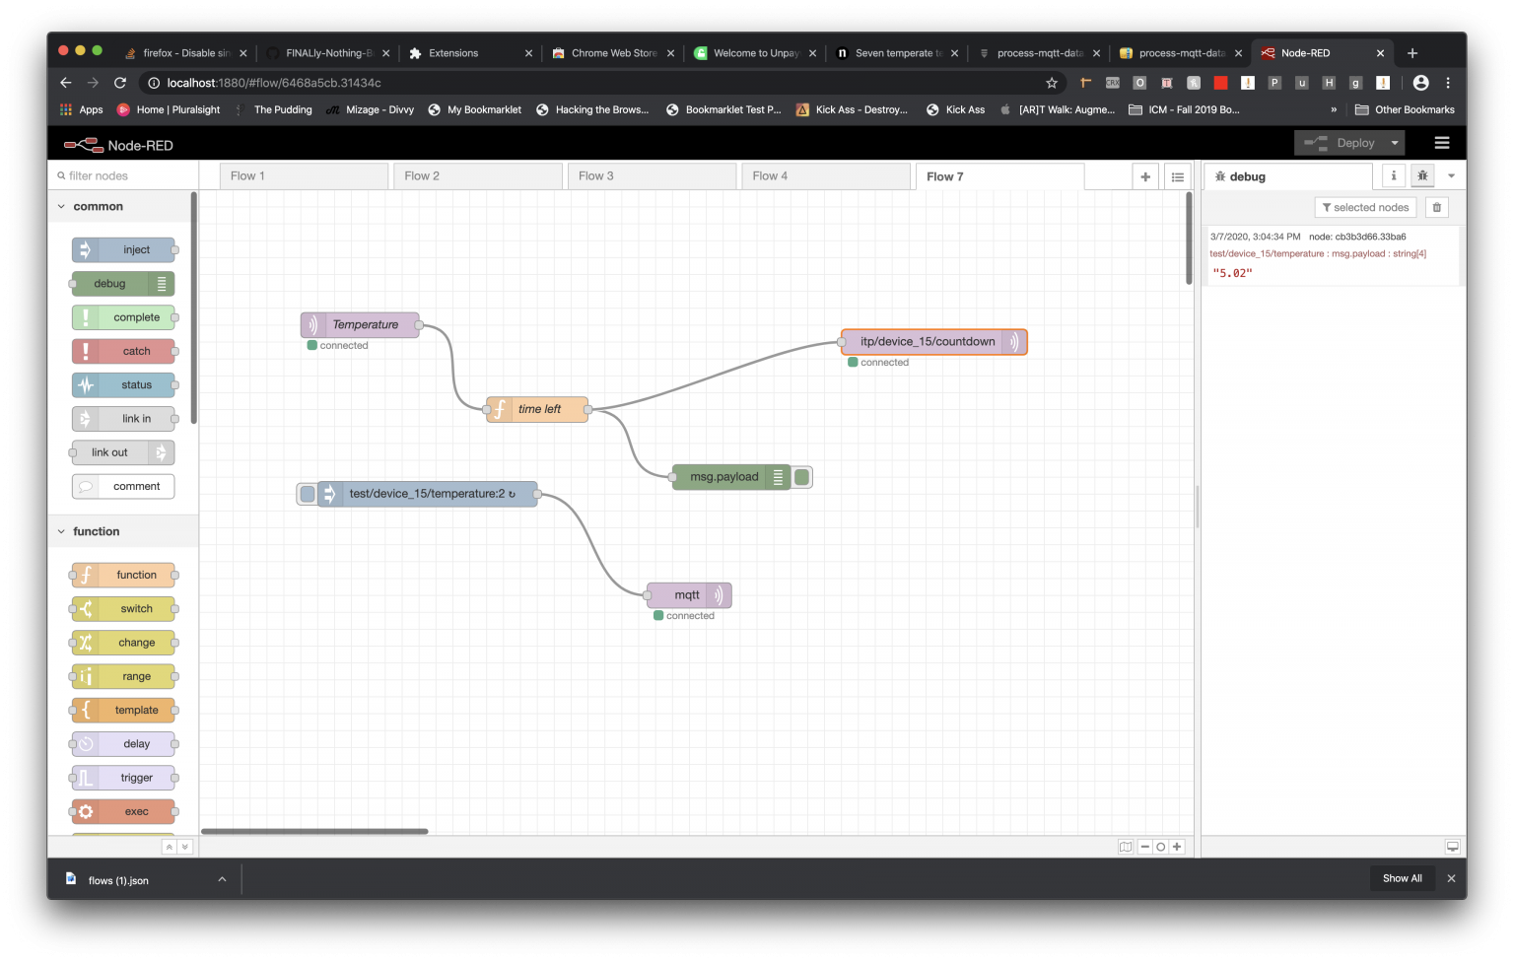
Task: Click the add new flow plus icon
Action: pyautogui.click(x=1144, y=176)
